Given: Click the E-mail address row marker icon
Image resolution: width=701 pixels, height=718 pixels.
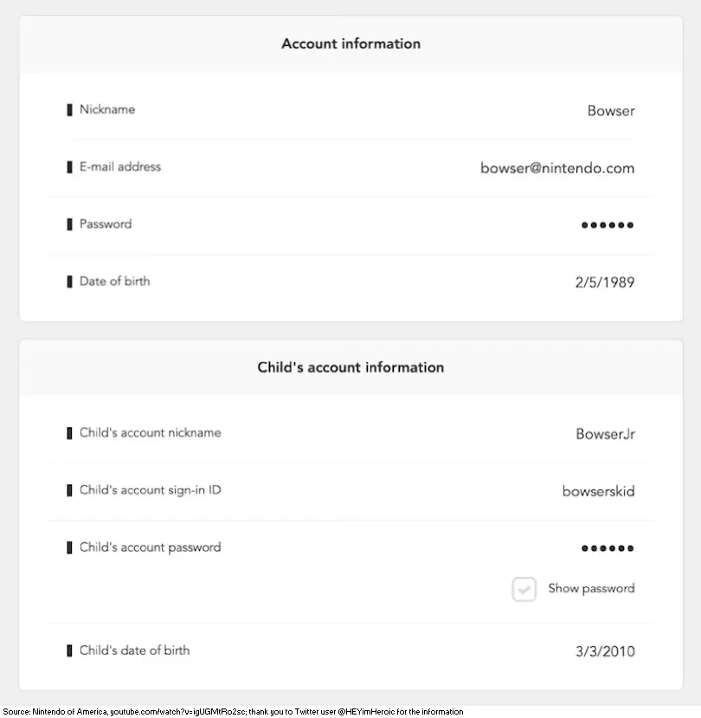Looking at the screenshot, I should click(x=69, y=167).
